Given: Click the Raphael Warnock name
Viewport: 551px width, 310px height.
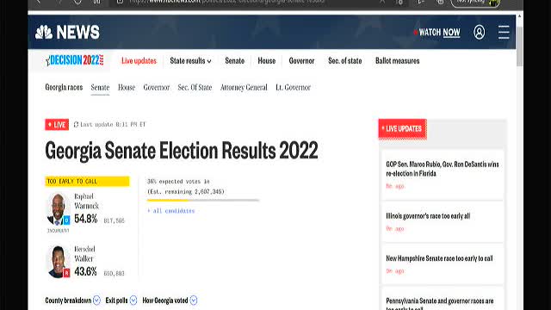Looking at the screenshot, I should tap(86, 201).
